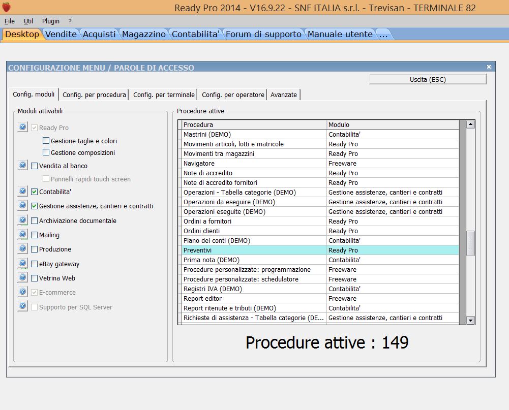Open the ? help menu
This screenshot has width=509, height=410.
(x=70, y=21)
